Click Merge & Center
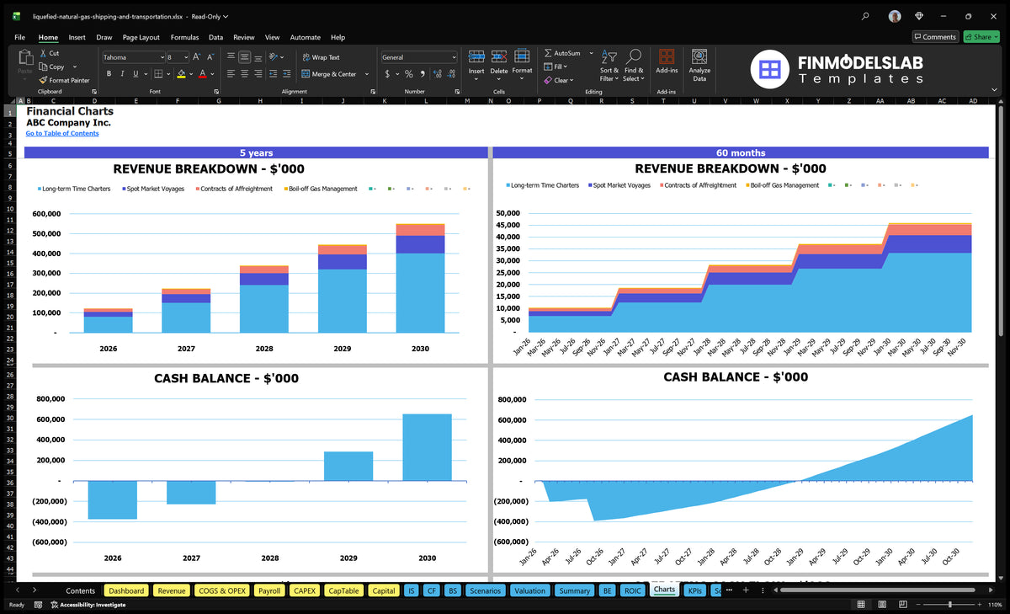 tap(329, 74)
